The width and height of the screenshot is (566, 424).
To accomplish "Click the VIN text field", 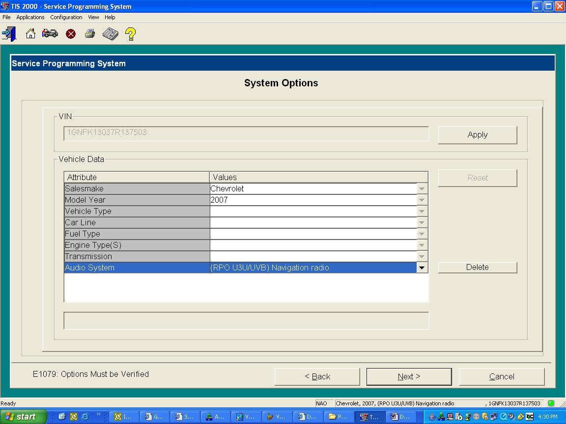I will (x=246, y=133).
